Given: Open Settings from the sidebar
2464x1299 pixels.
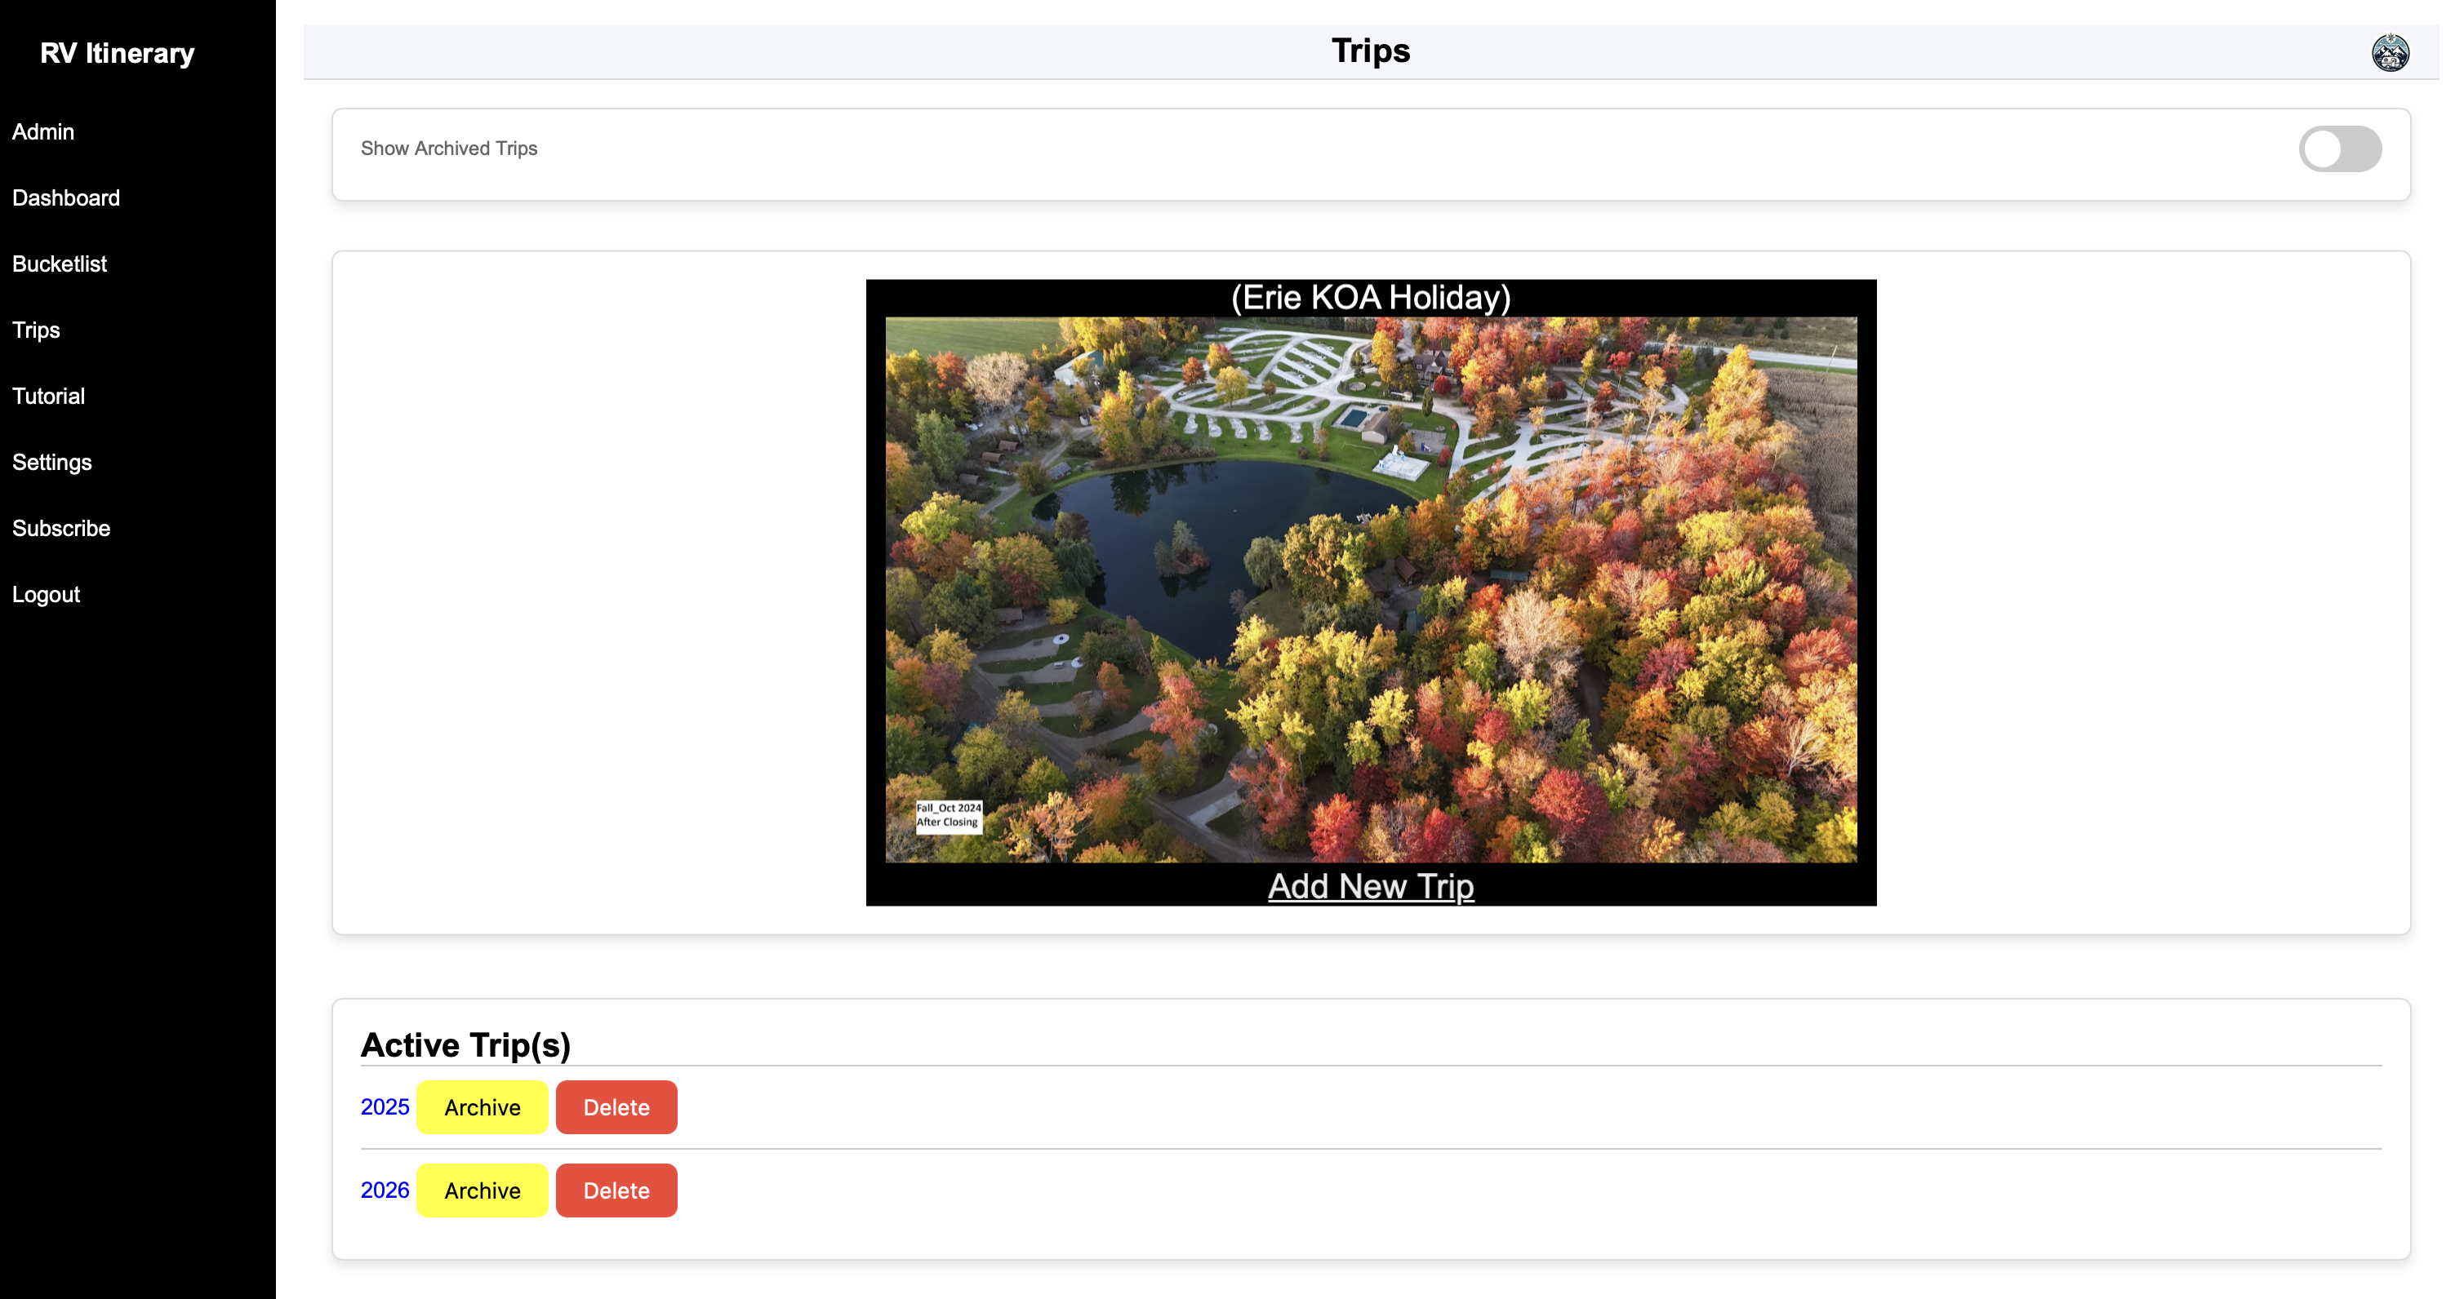Looking at the screenshot, I should tap(51, 462).
